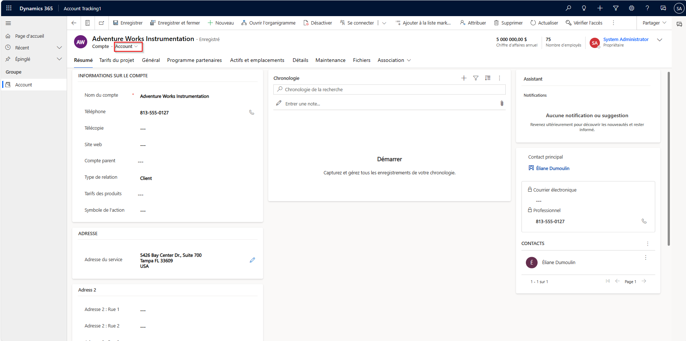Collapse the hamburger navigation menu
The image size is (686, 341).
click(8, 23)
